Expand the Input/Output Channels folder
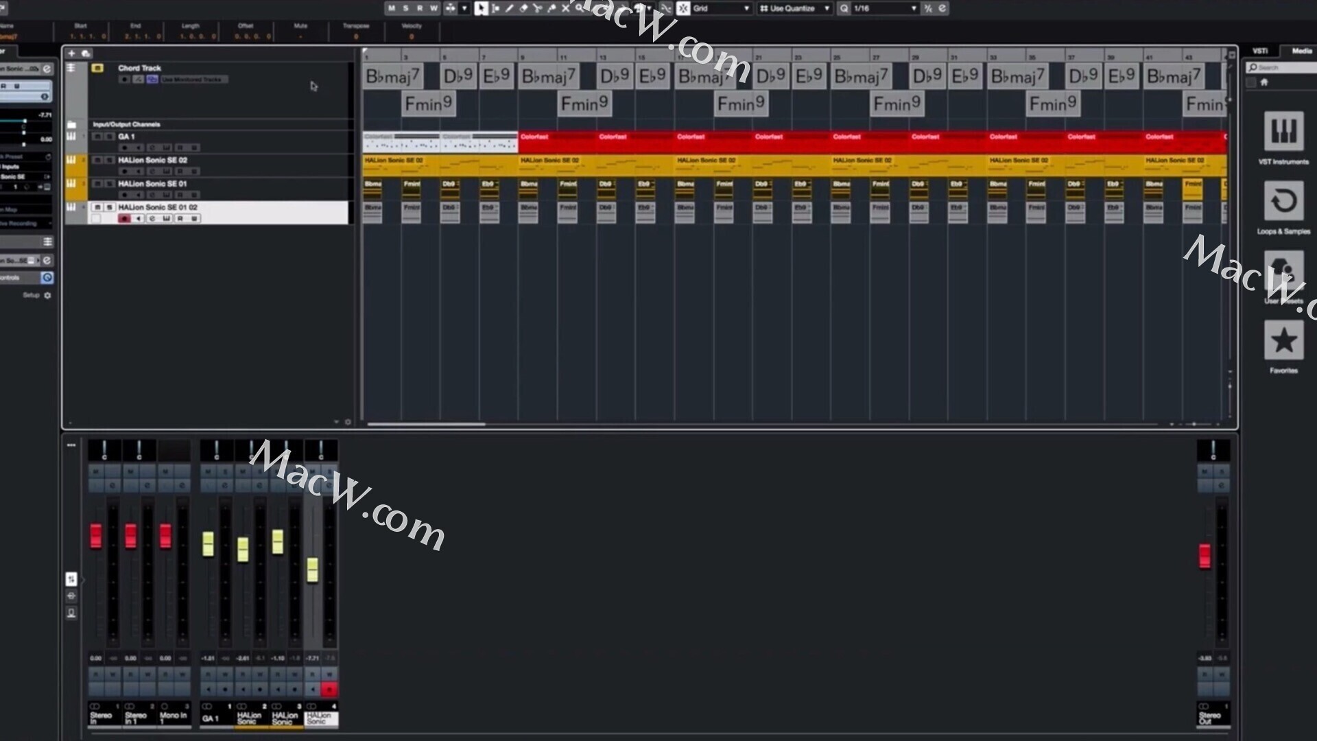1317x741 pixels. (x=71, y=124)
